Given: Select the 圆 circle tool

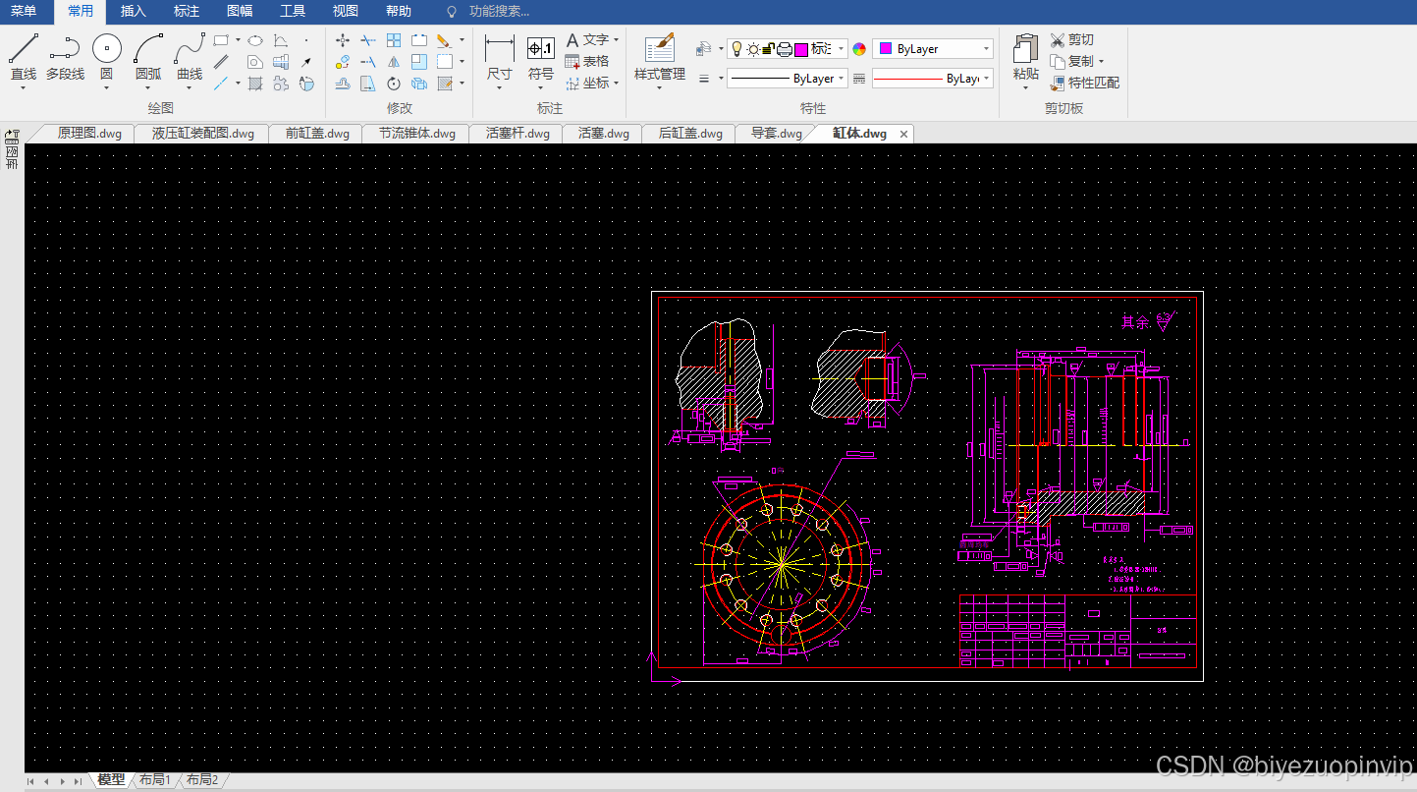Looking at the screenshot, I should pyautogui.click(x=106, y=58).
